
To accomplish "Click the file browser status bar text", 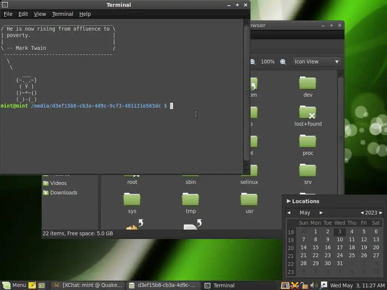I will coord(78,233).
